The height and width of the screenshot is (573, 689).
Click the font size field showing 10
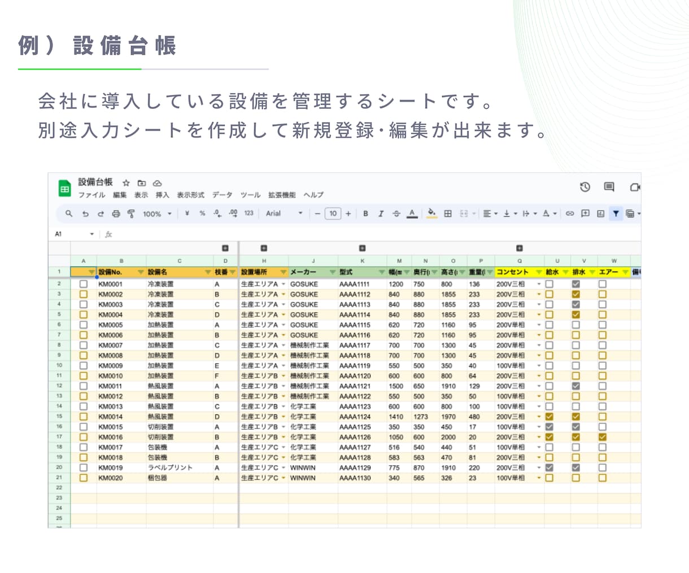click(x=333, y=213)
